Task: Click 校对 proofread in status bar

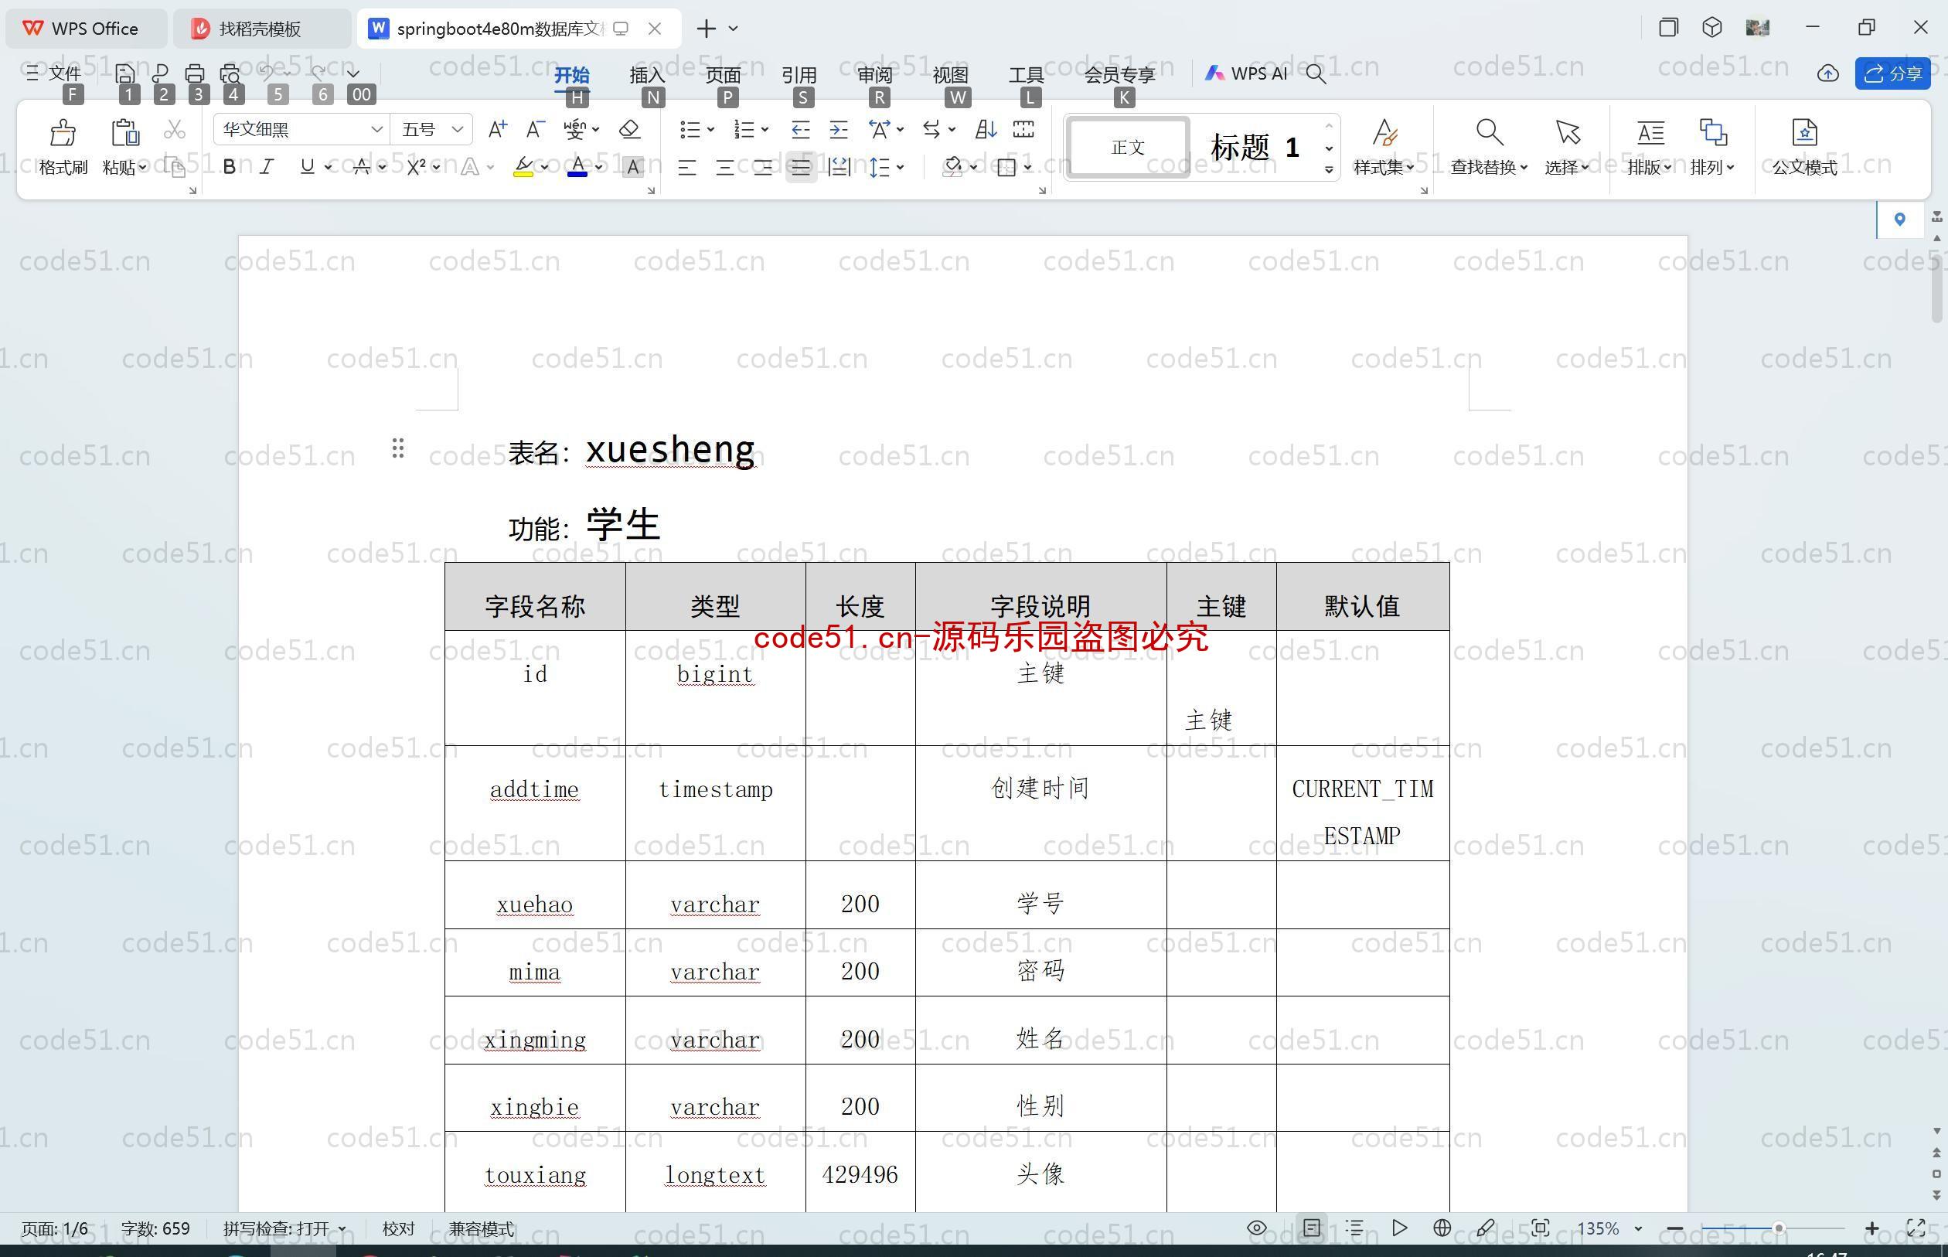Action: (398, 1228)
